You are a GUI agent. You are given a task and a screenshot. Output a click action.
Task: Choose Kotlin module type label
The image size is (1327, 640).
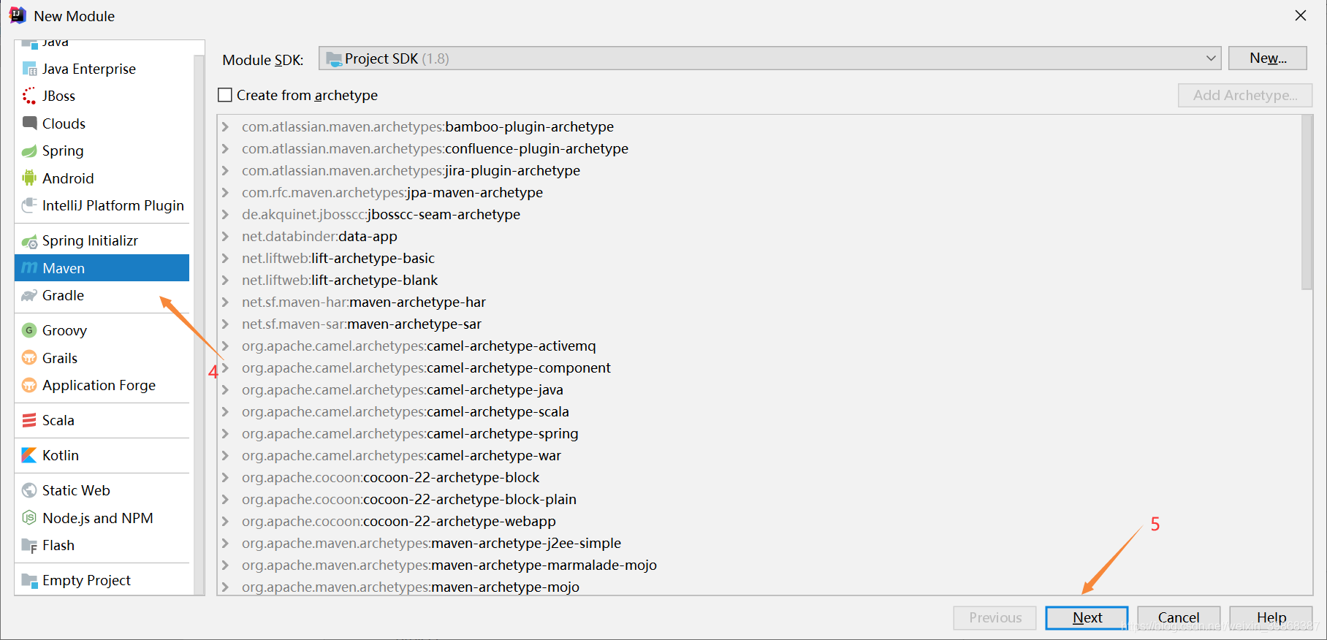(x=61, y=455)
